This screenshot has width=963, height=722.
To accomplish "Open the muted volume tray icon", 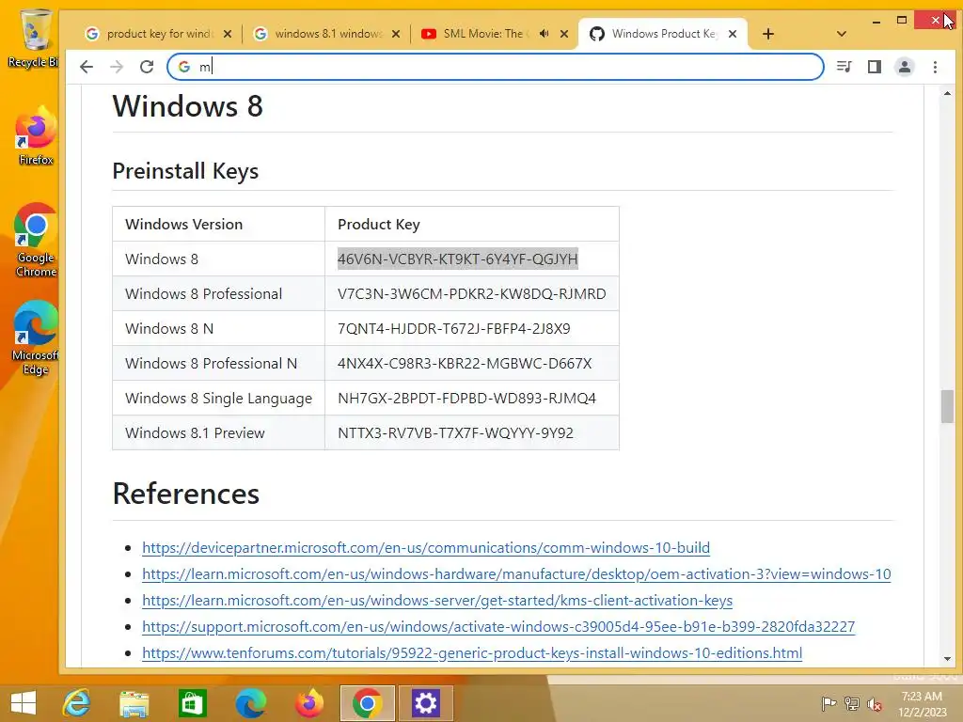I will [875, 703].
